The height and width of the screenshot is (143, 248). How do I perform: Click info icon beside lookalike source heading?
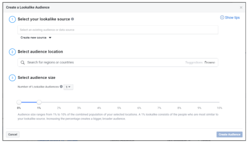point(72,19)
